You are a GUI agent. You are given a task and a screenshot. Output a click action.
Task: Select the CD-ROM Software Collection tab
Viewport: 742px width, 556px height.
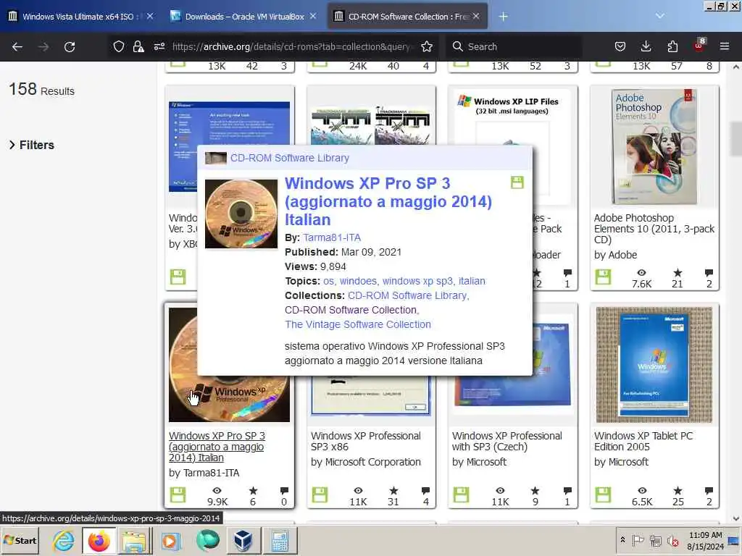pos(408,16)
